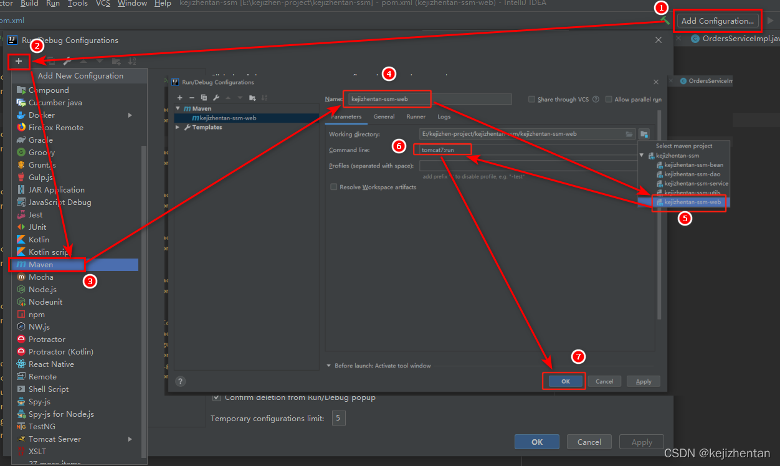Switch to the General tab
This screenshot has width=780, height=466.
pyautogui.click(x=384, y=117)
